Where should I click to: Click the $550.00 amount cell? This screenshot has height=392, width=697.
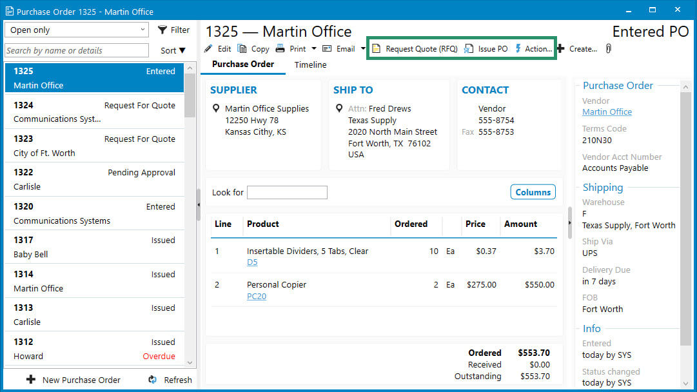pos(539,284)
